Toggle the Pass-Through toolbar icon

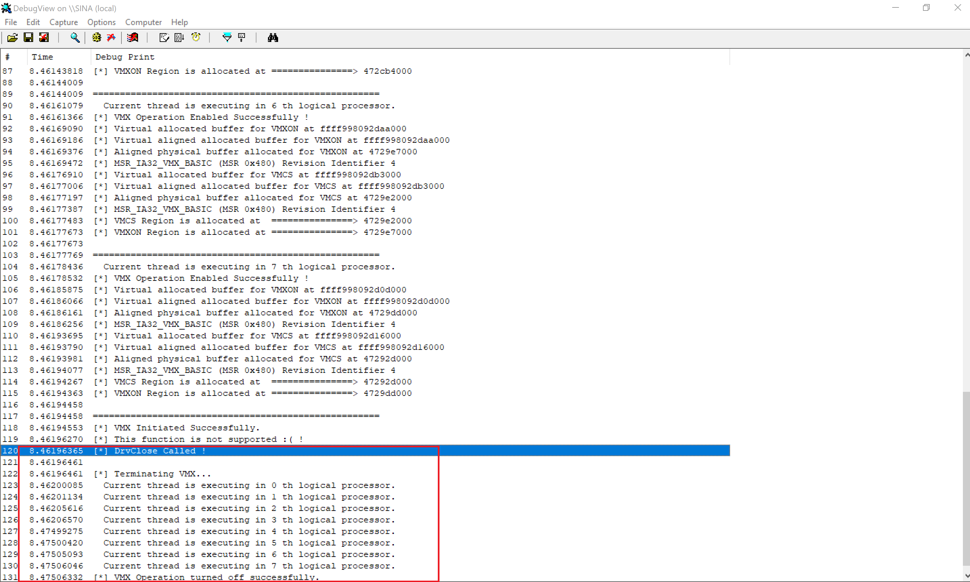111,38
